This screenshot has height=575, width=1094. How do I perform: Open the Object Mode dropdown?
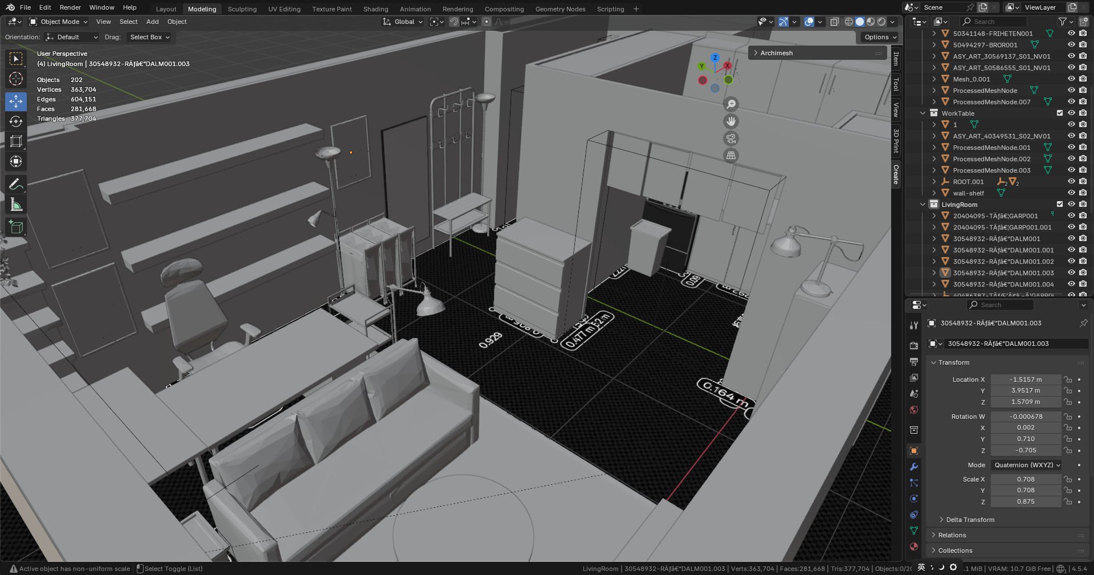[x=58, y=22]
